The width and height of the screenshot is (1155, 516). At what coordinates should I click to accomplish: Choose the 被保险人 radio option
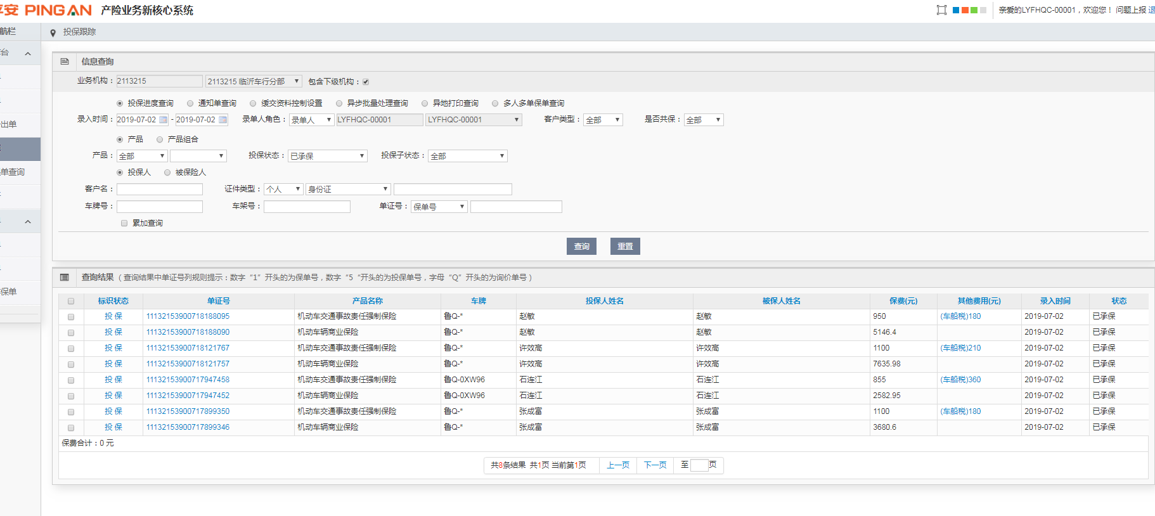(x=167, y=172)
